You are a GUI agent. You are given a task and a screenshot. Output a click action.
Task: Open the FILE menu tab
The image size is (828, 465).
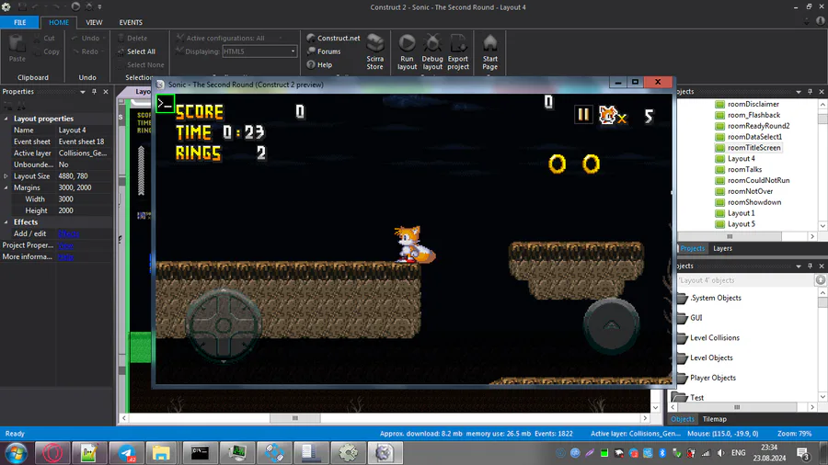click(x=19, y=22)
